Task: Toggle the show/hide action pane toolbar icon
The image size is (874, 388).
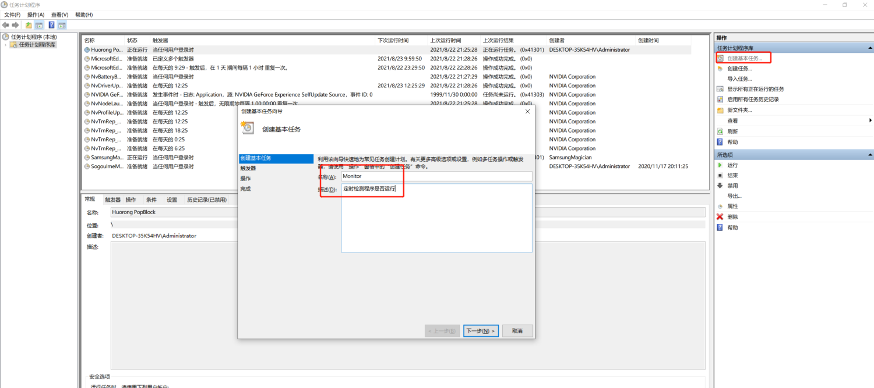Action: 62,25
